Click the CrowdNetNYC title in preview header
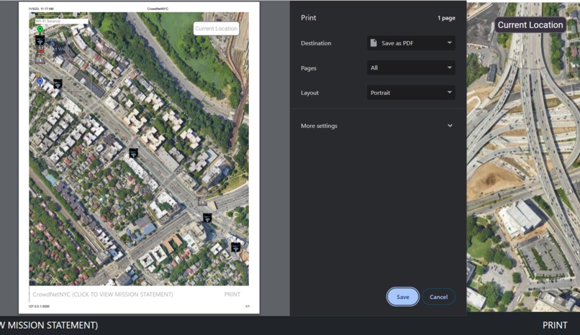The image size is (580, 335). point(158,9)
